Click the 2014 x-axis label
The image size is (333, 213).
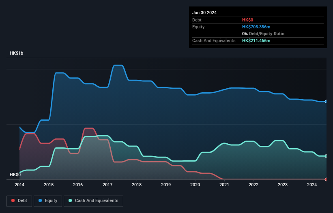coord(19,185)
